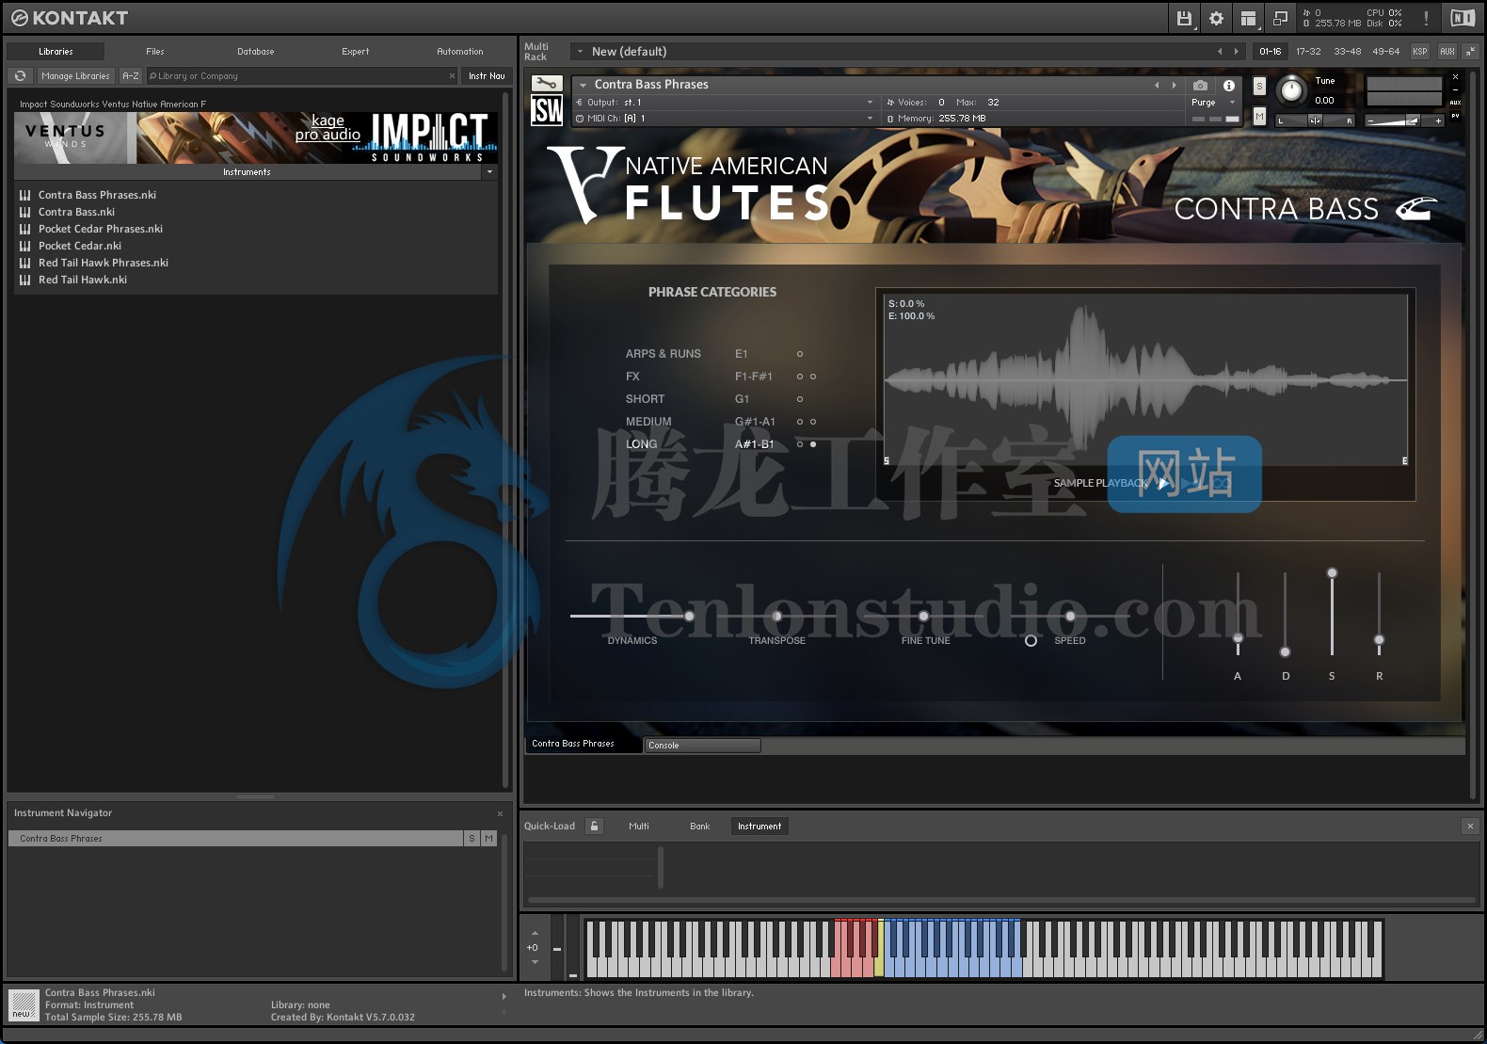The width and height of the screenshot is (1487, 1044).
Task: Open the Save files menu icon
Action: pyautogui.click(x=1184, y=18)
